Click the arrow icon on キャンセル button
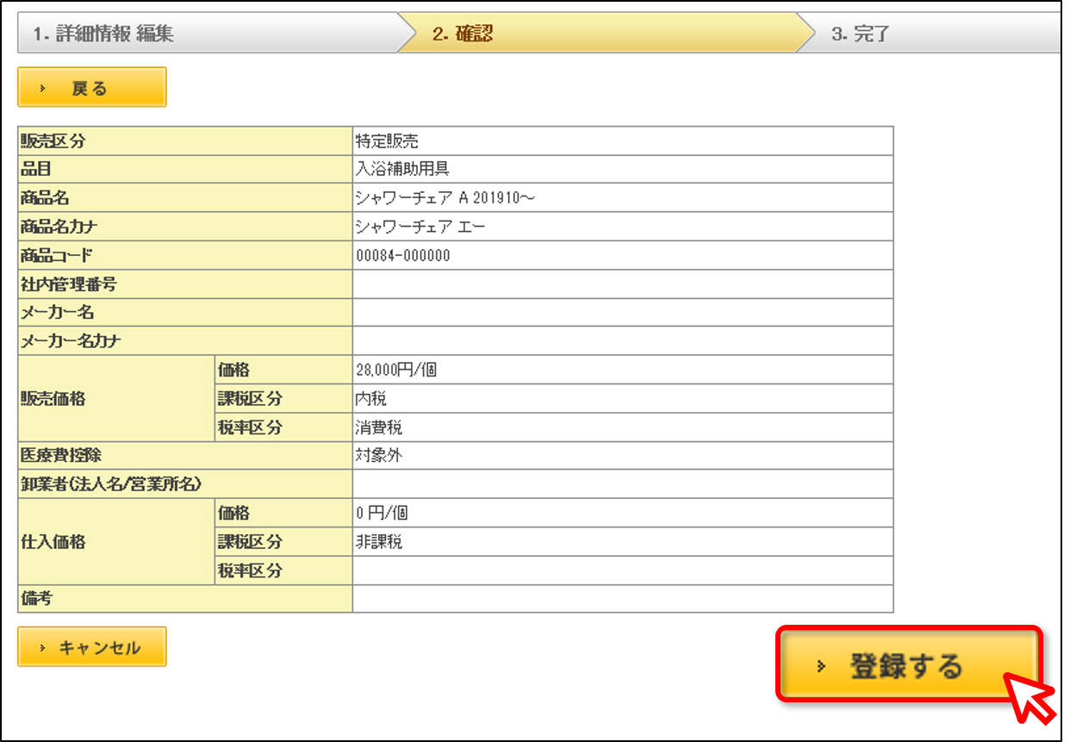 tap(42, 648)
